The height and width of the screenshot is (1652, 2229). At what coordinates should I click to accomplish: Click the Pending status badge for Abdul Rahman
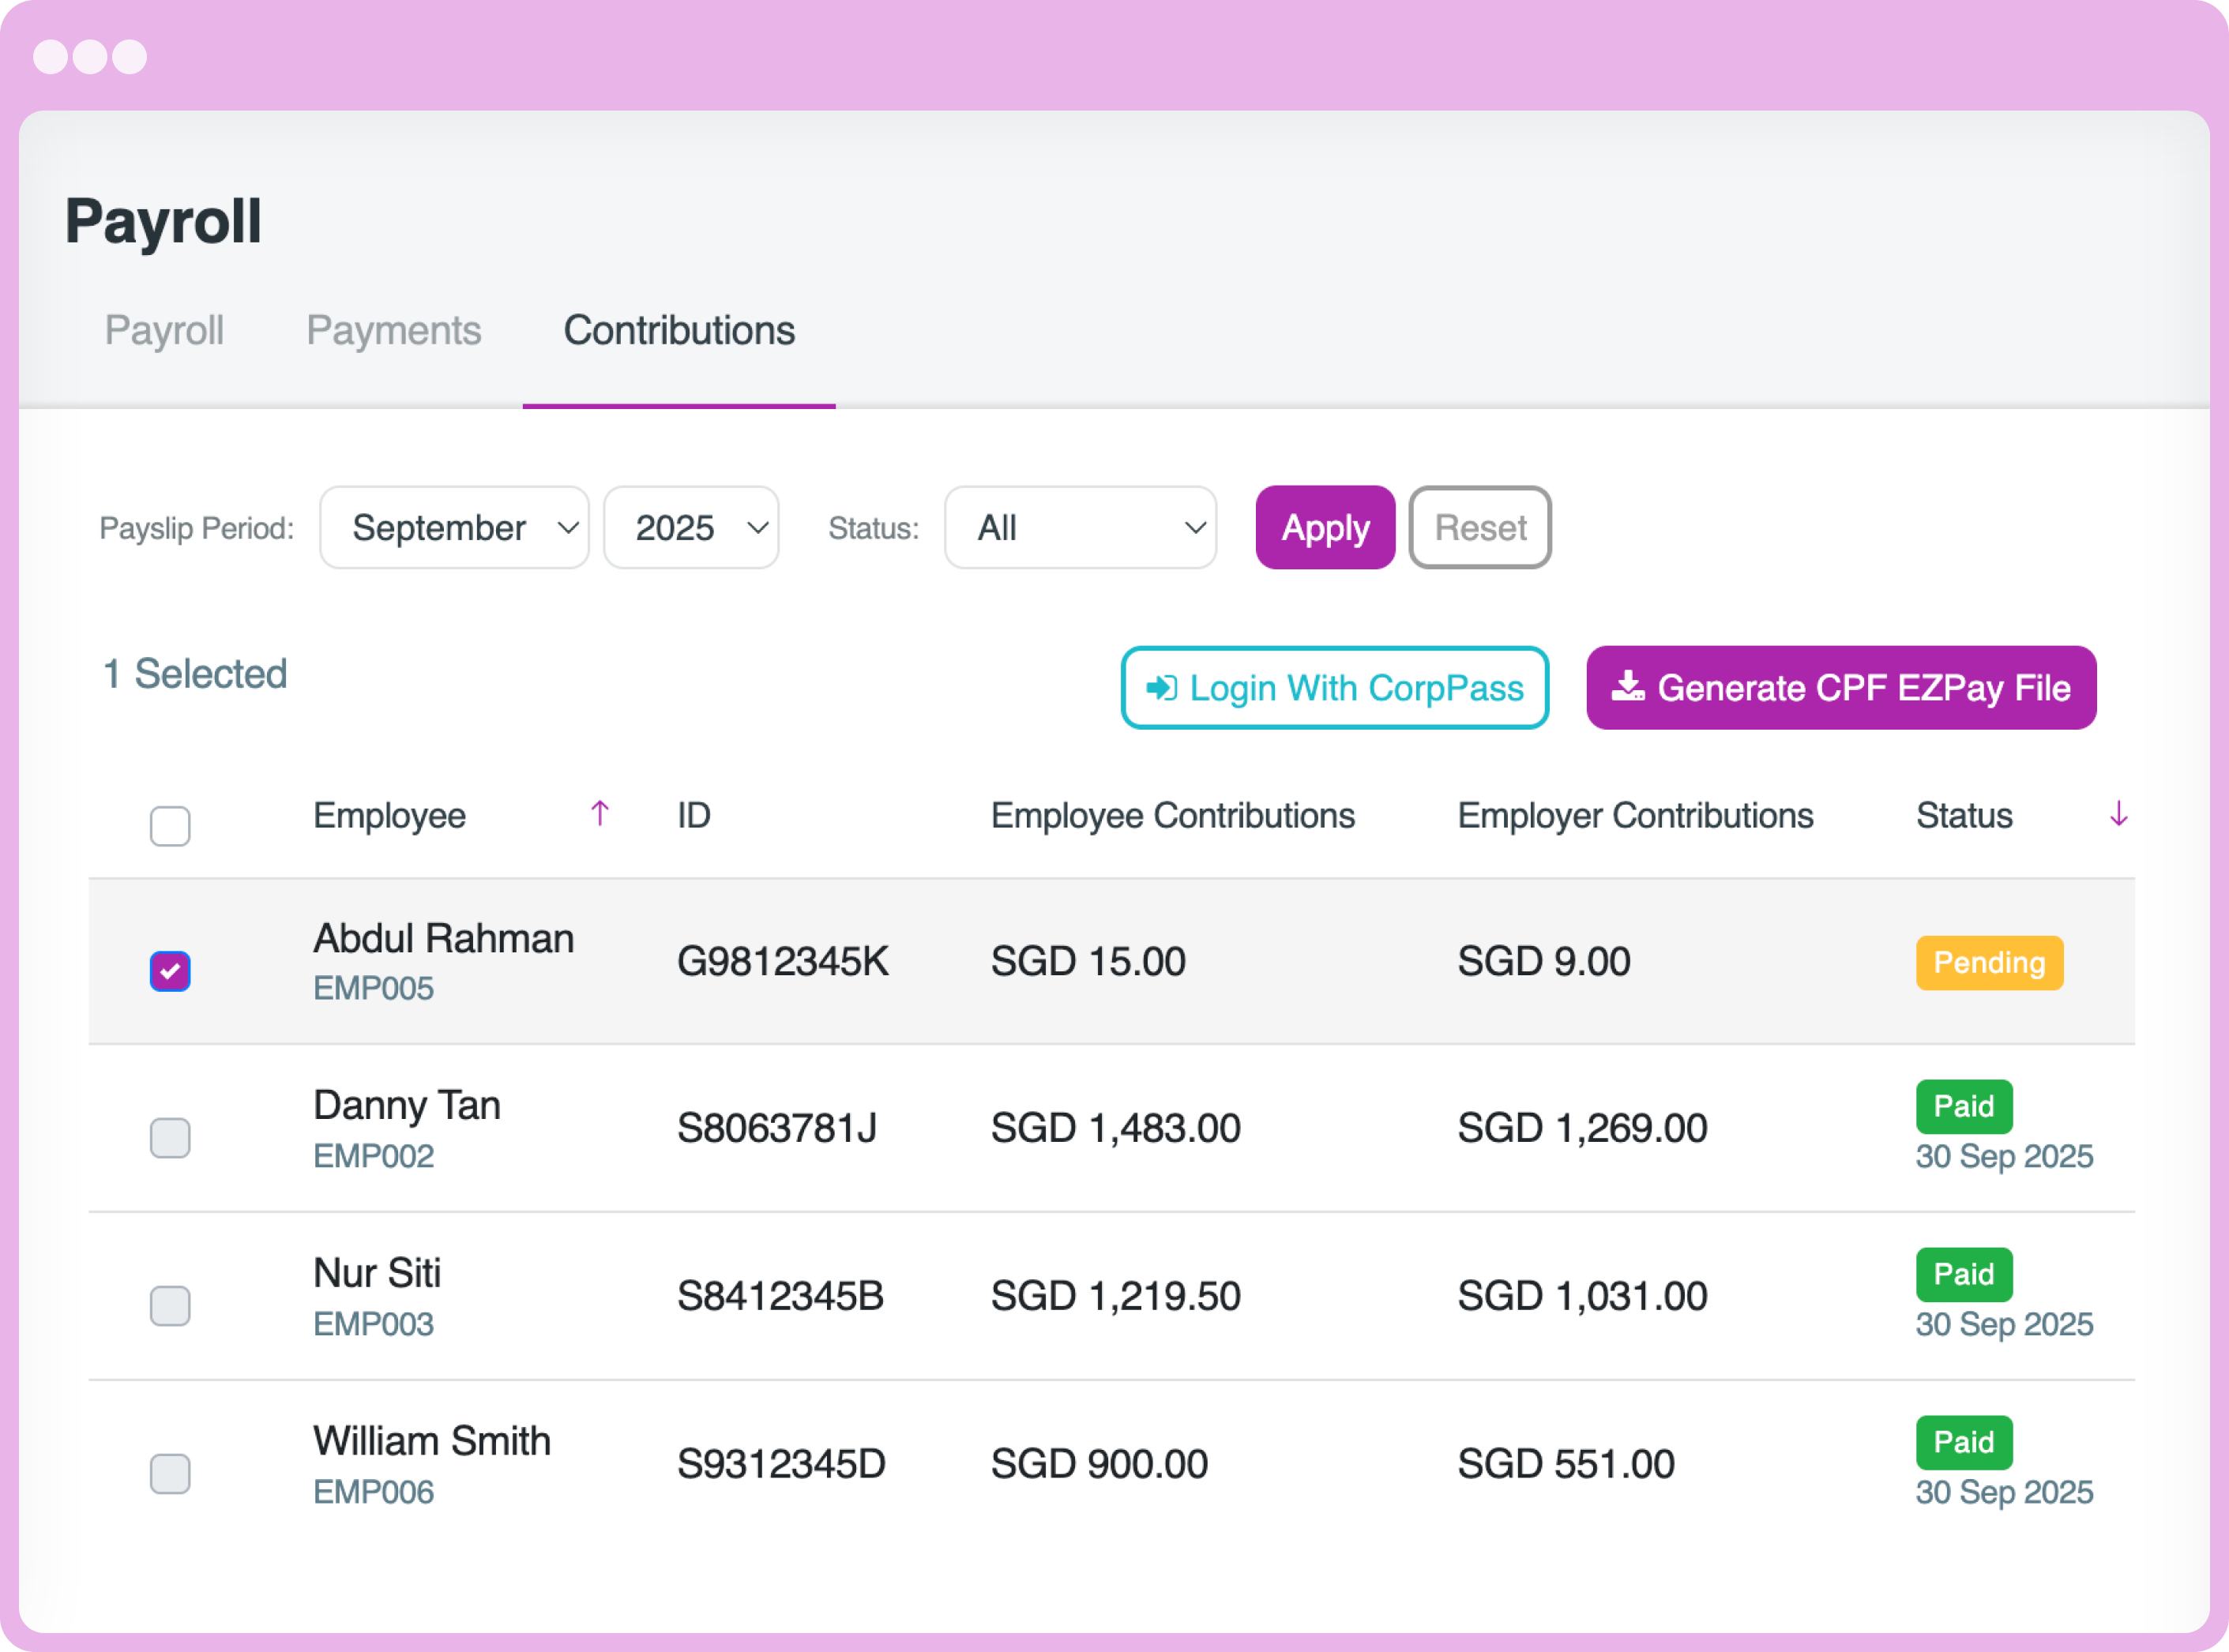pyautogui.click(x=1988, y=962)
